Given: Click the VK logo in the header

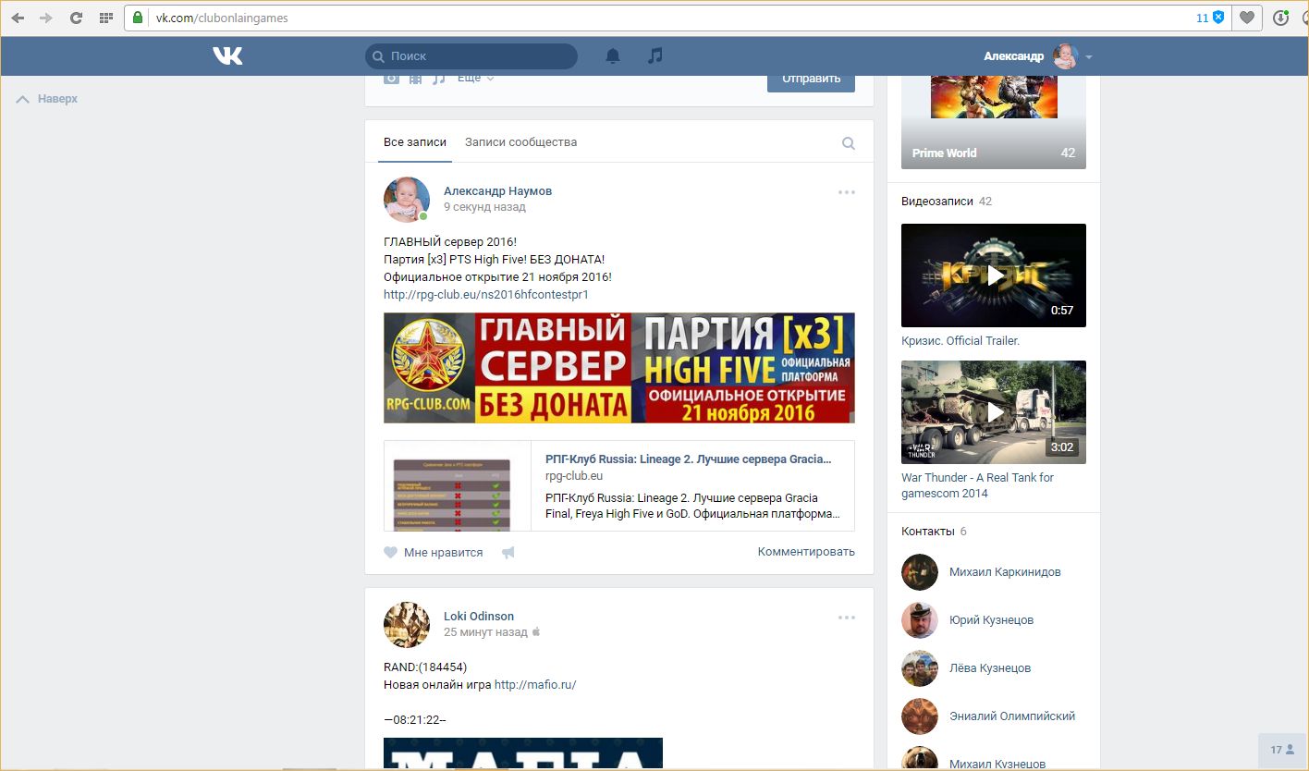Looking at the screenshot, I should click(x=227, y=56).
